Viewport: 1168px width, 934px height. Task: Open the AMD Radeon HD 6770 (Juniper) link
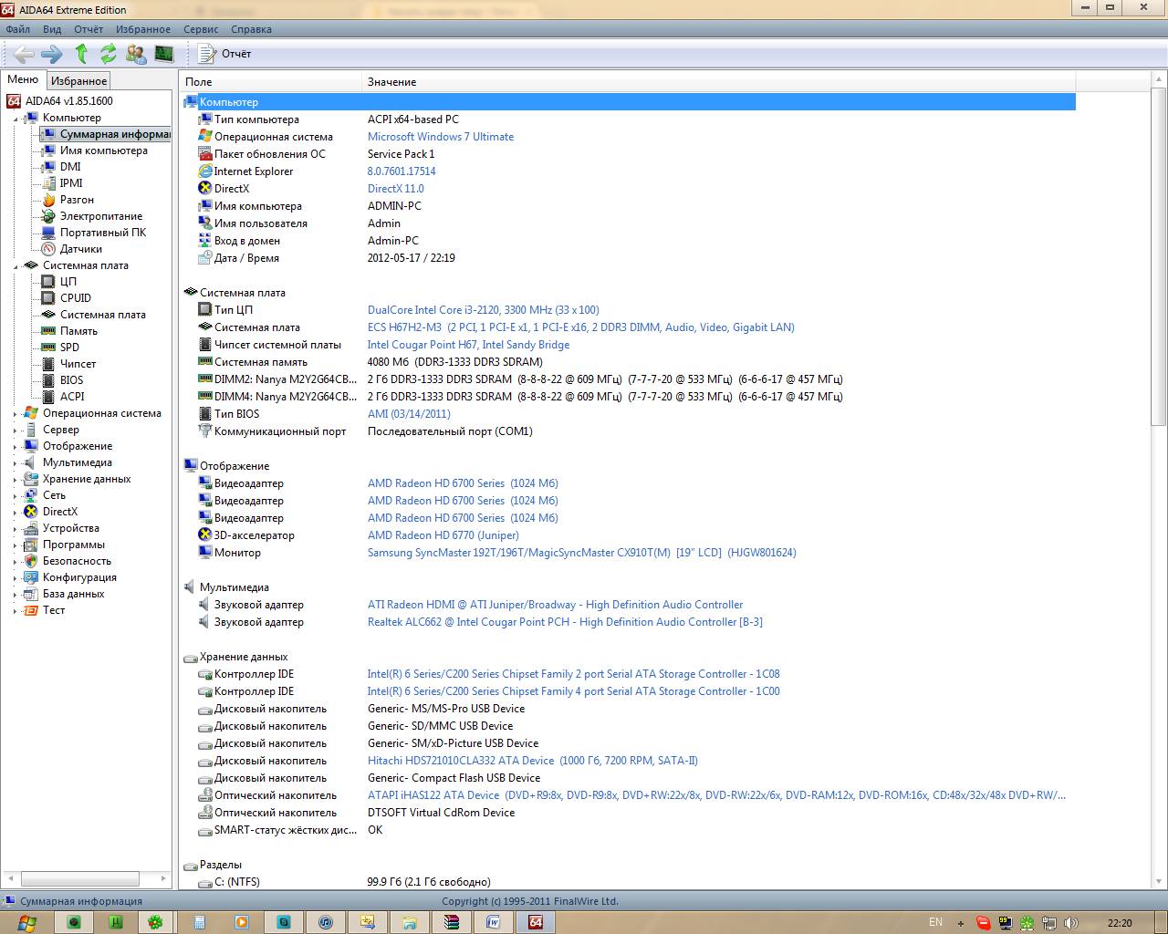pos(443,535)
